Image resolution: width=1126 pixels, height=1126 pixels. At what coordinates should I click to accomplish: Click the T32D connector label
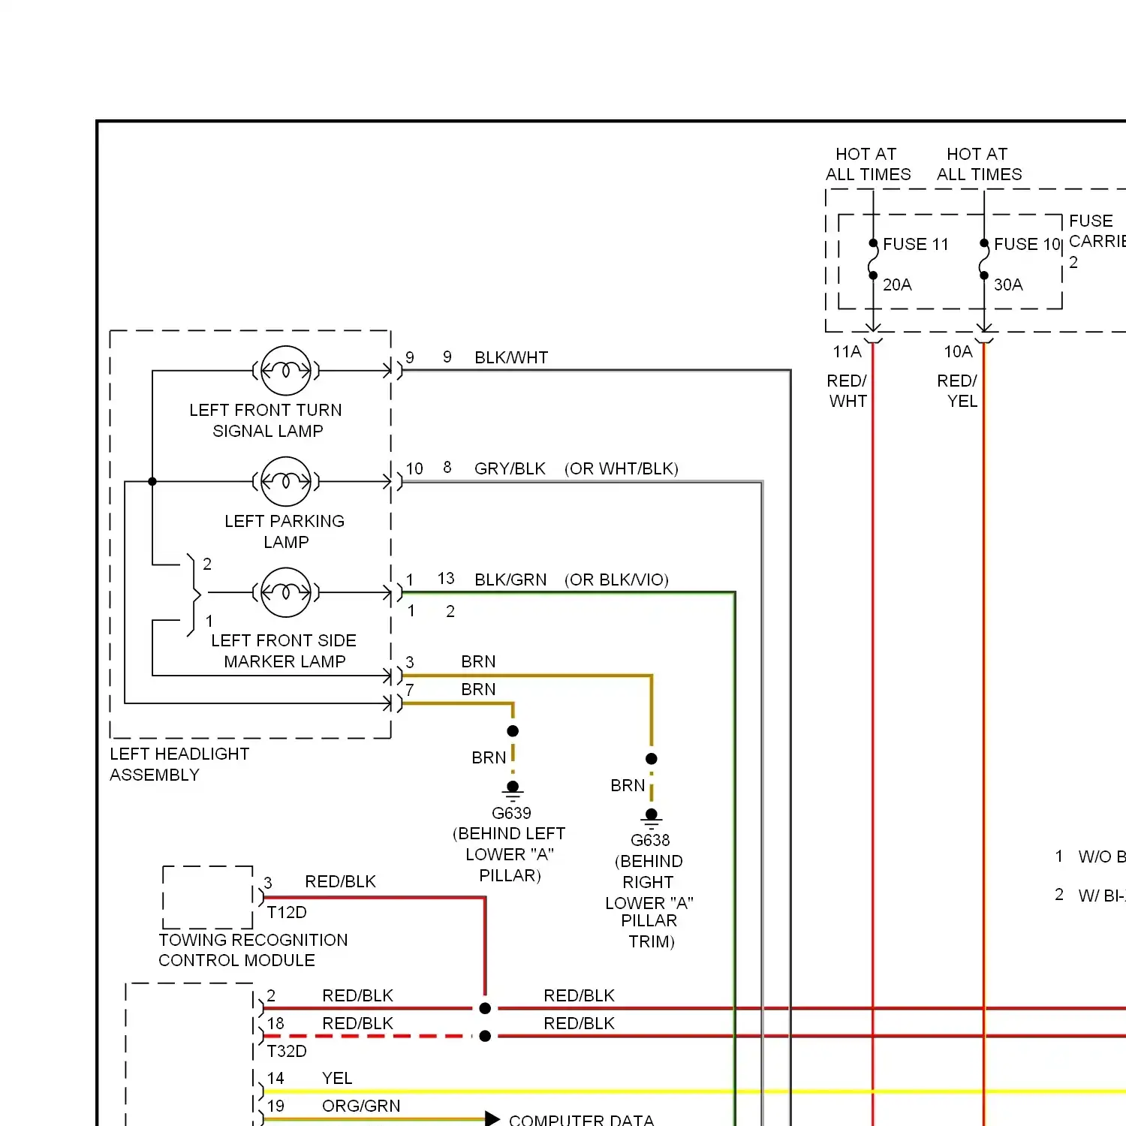point(287,1052)
